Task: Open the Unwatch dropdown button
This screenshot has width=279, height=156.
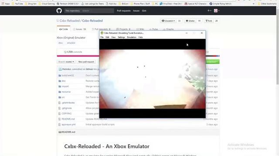Action: coord(168,21)
